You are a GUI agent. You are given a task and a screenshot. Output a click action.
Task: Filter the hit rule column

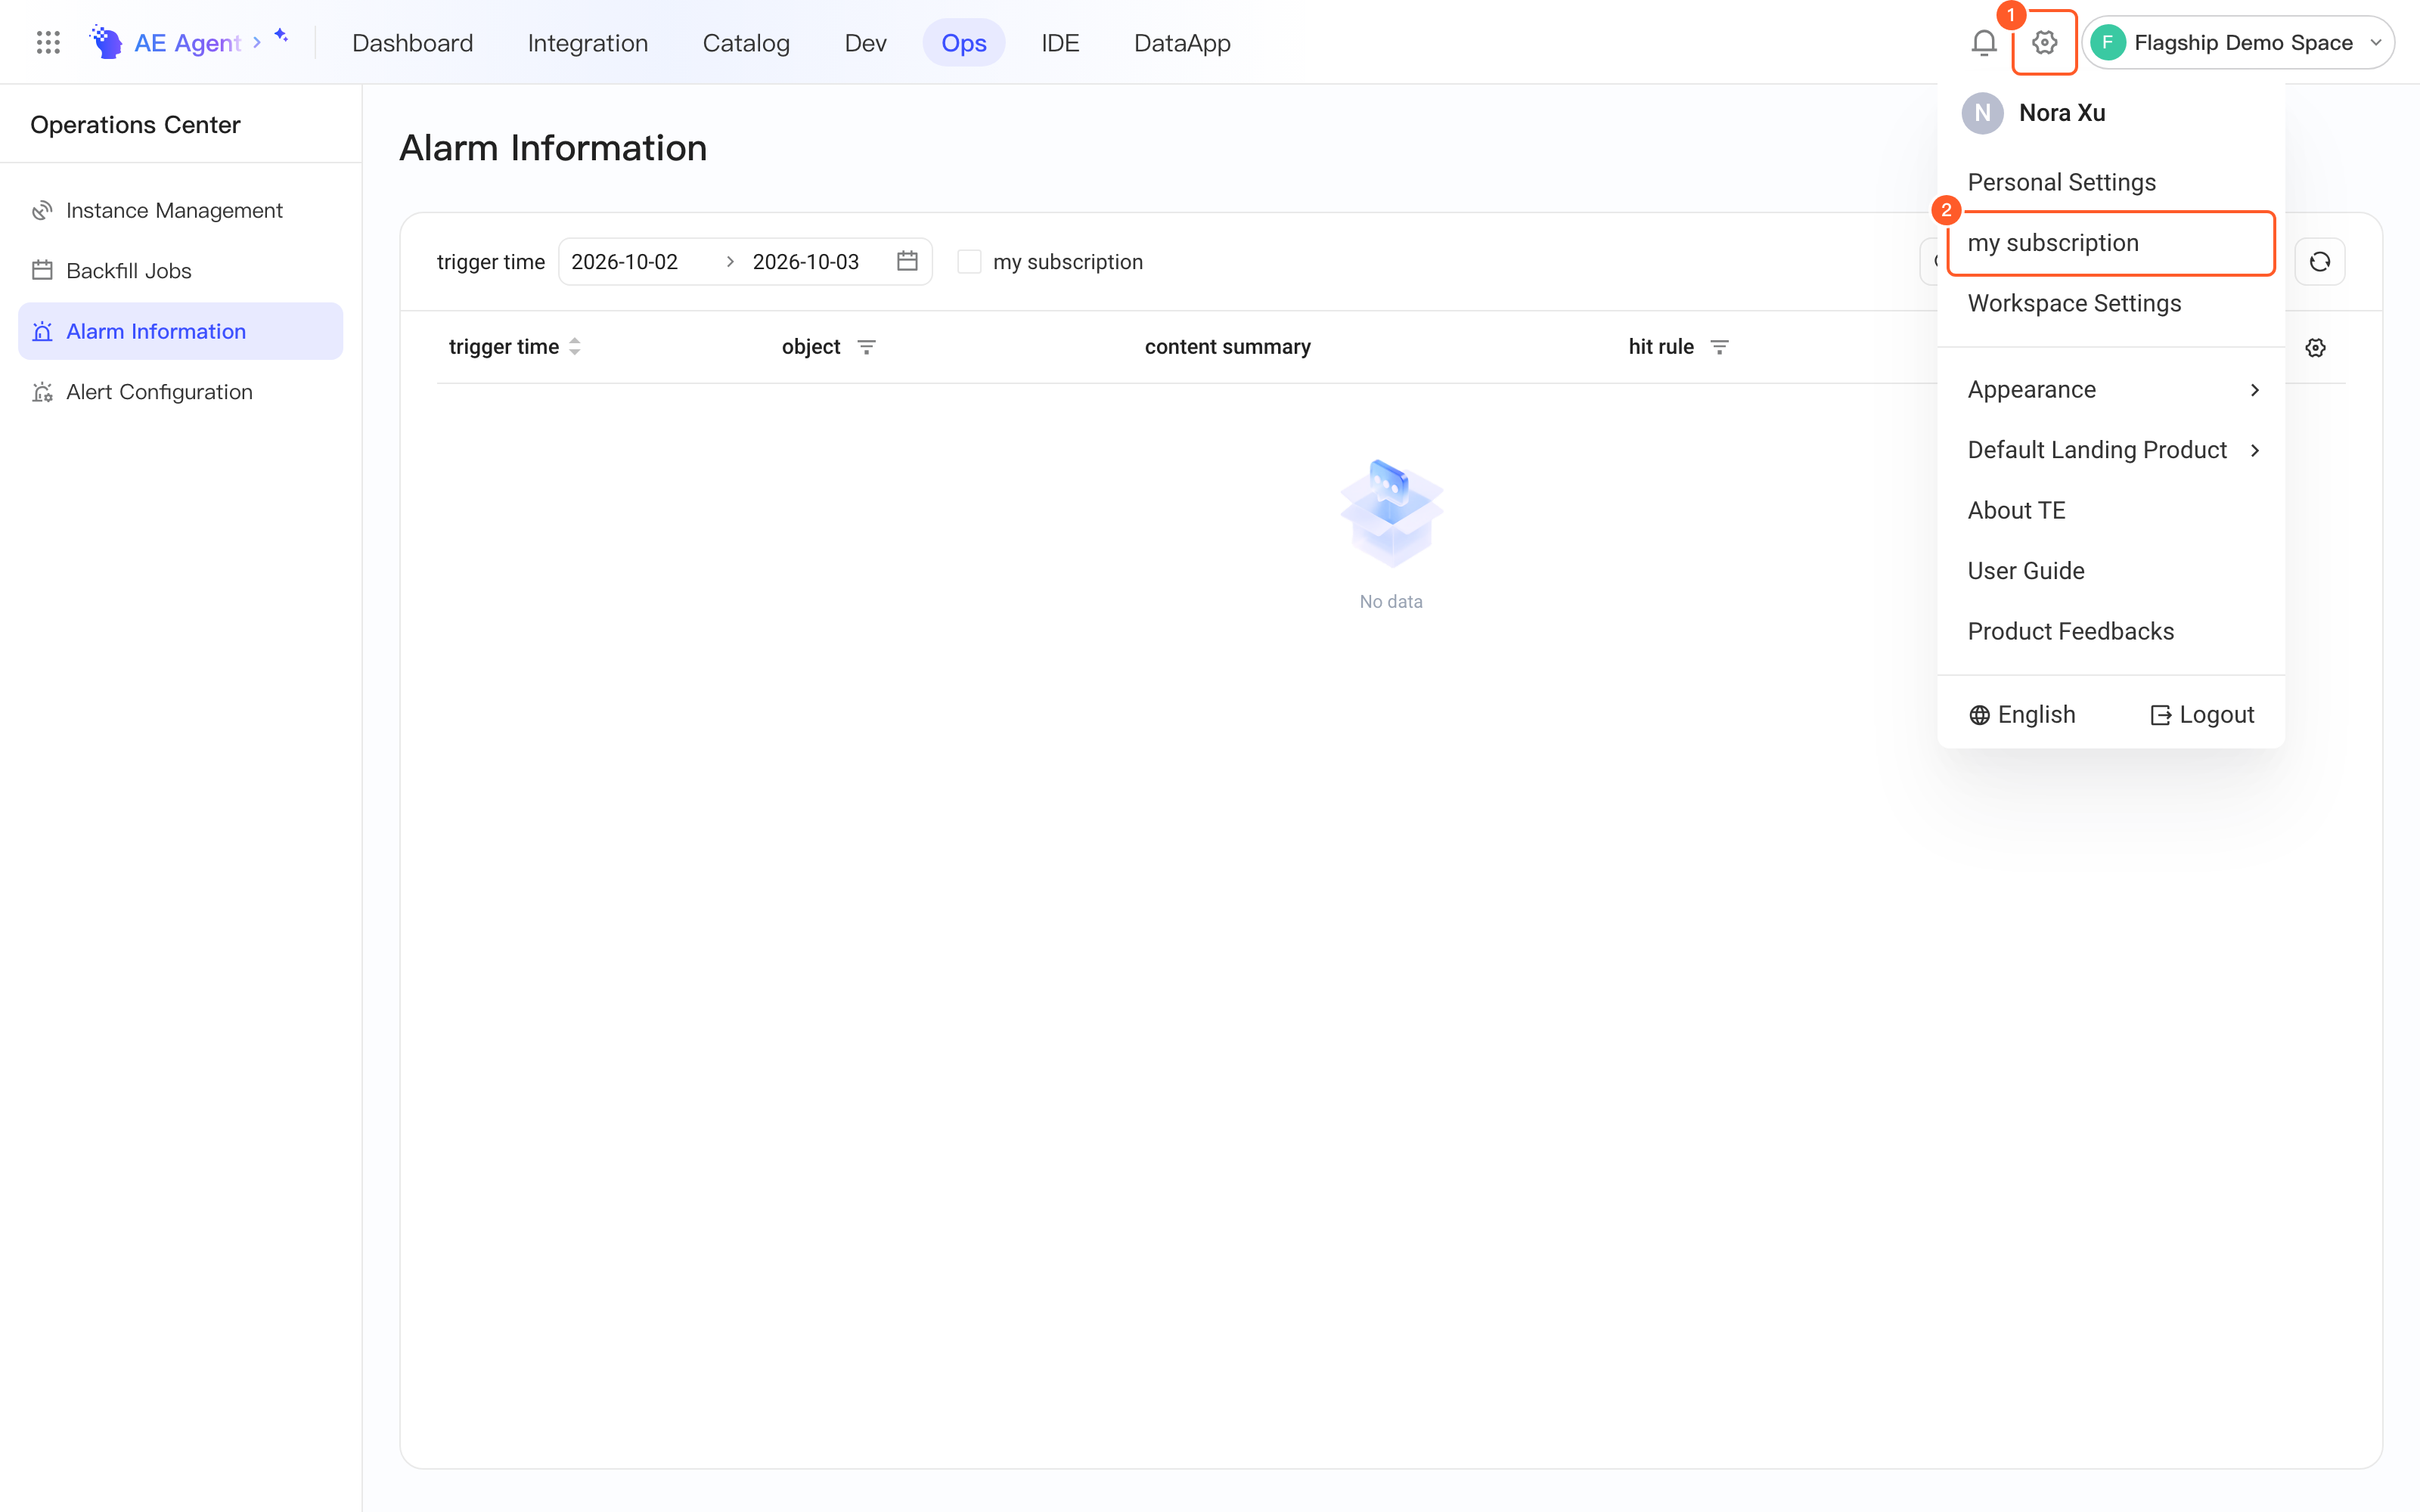[1720, 347]
